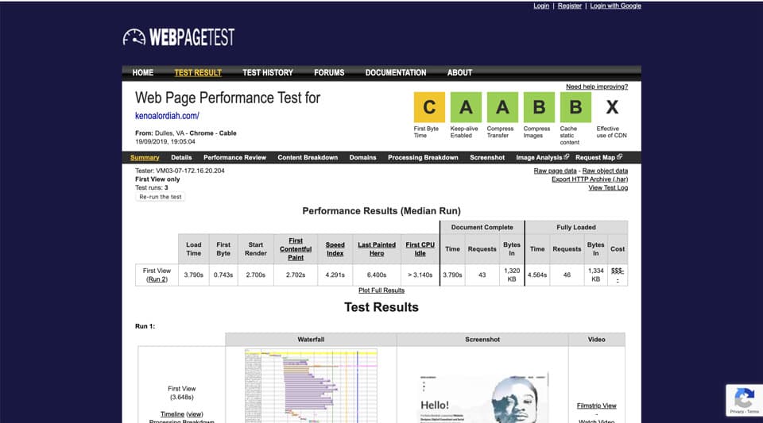Open the Request Map external tab
The image size is (763, 423).
point(598,157)
